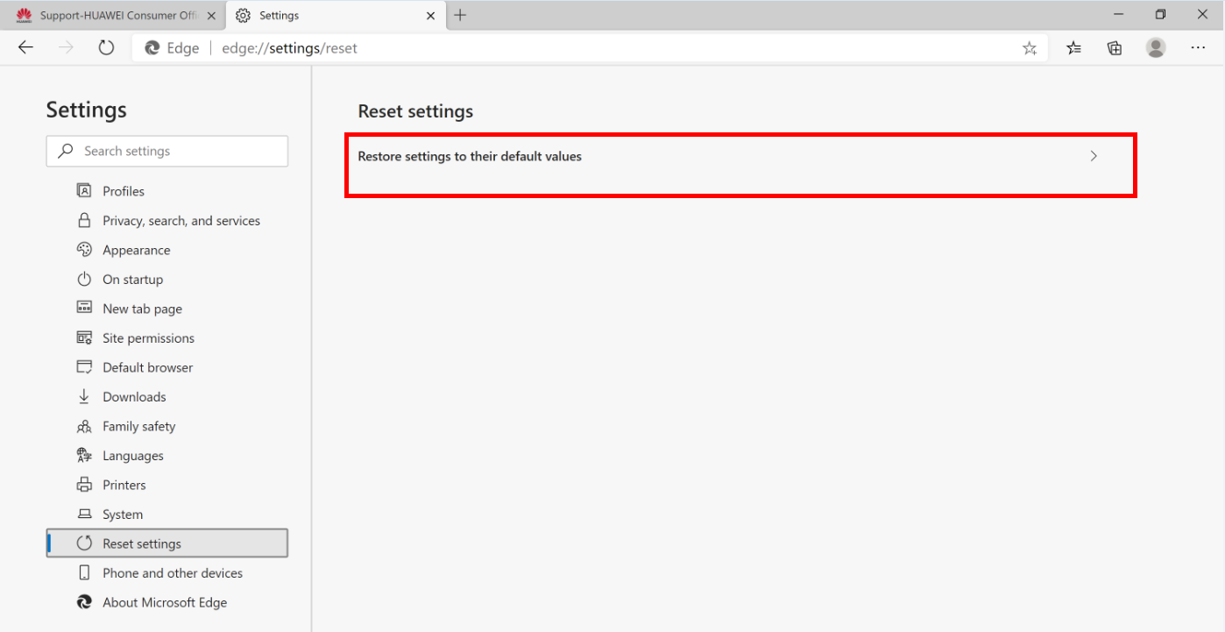Open the Collections icon in the toolbar
Image resolution: width=1225 pixels, height=632 pixels.
tap(1114, 48)
